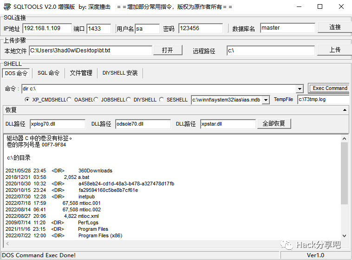The width and height of the screenshot is (352, 260).
Task: Click the 全部恢复 restore all button
Action: coord(274,123)
